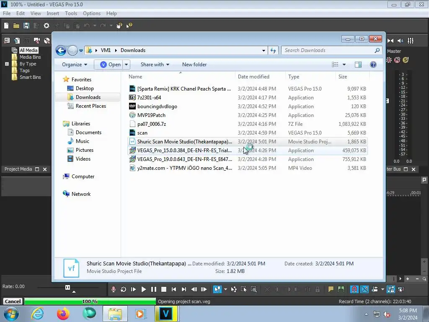Image resolution: width=429 pixels, height=322 pixels.
Task: Click the Stop button in transport bar
Action: pyautogui.click(x=164, y=289)
